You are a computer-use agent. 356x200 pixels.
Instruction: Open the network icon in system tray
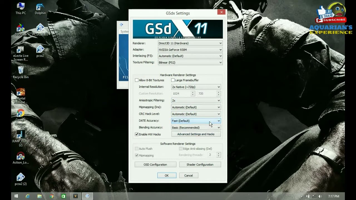pos(314,196)
